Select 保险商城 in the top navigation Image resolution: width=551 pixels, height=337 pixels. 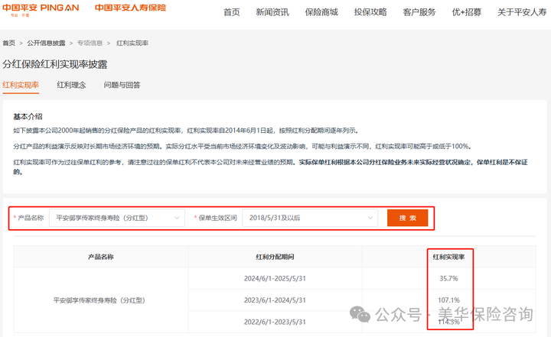[x=321, y=12]
